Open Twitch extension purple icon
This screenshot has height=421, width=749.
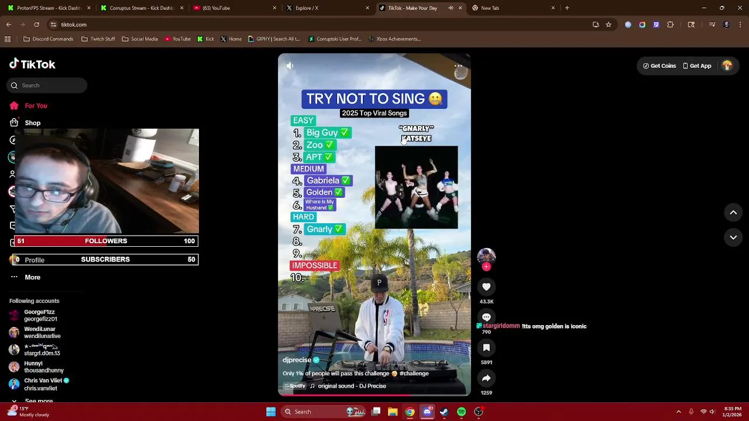[656, 25]
